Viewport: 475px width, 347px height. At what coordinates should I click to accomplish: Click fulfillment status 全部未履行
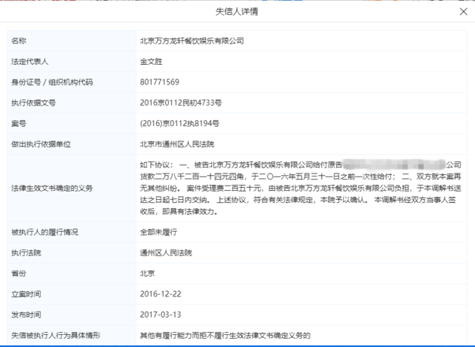(x=158, y=232)
